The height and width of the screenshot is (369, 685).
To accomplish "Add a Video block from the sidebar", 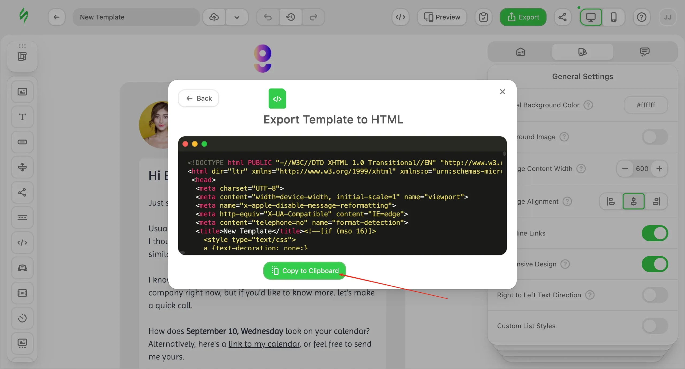I will point(22,293).
